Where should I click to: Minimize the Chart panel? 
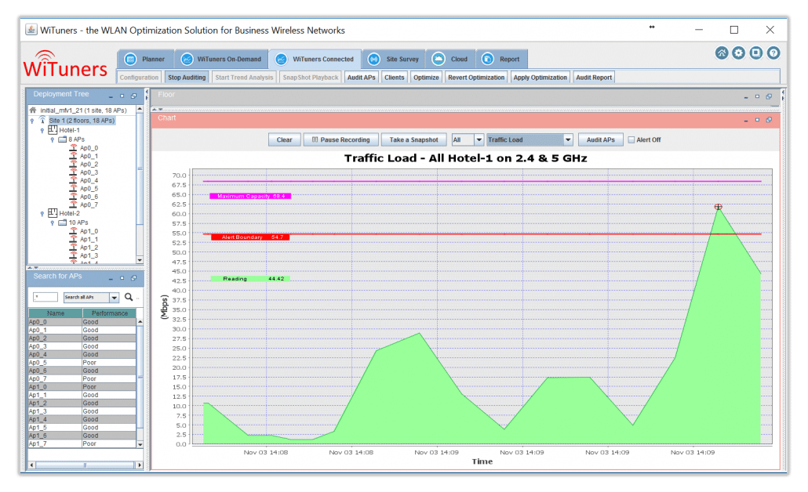[x=746, y=120]
